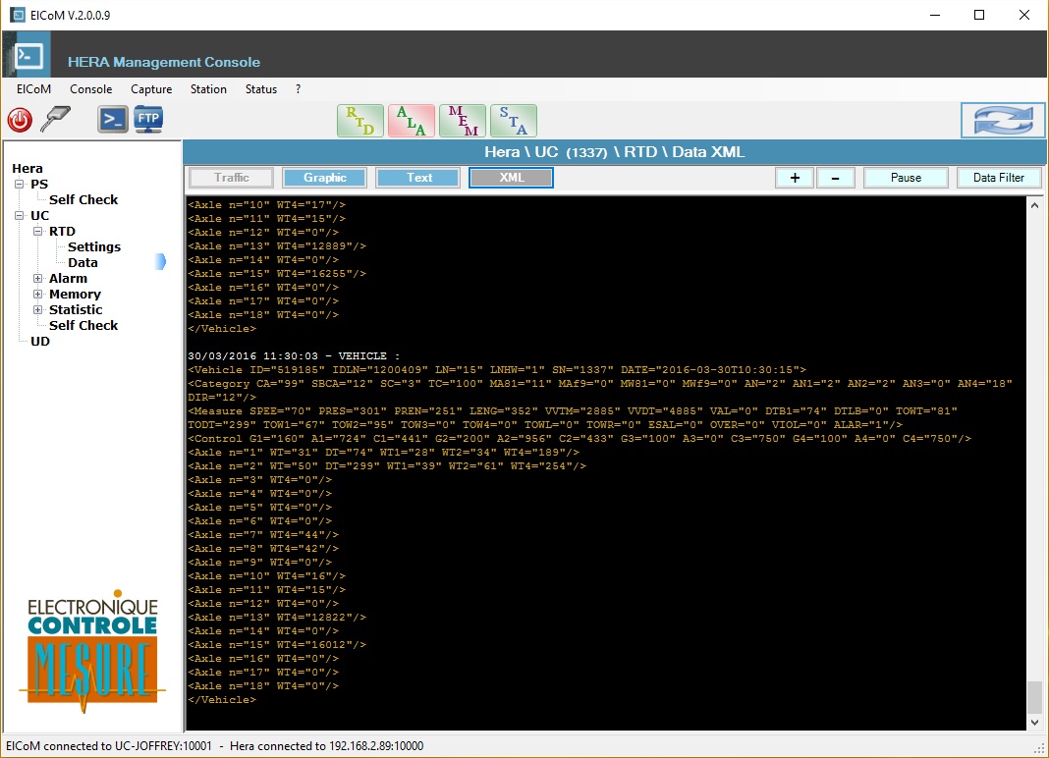Screen dimensions: 1049x758
Task: Open the EICoM menu
Action: coord(33,89)
